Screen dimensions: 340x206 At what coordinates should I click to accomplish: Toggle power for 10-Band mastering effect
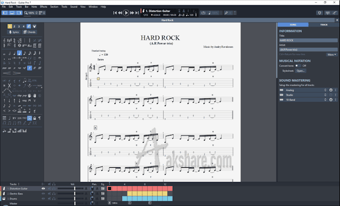(x=331, y=100)
